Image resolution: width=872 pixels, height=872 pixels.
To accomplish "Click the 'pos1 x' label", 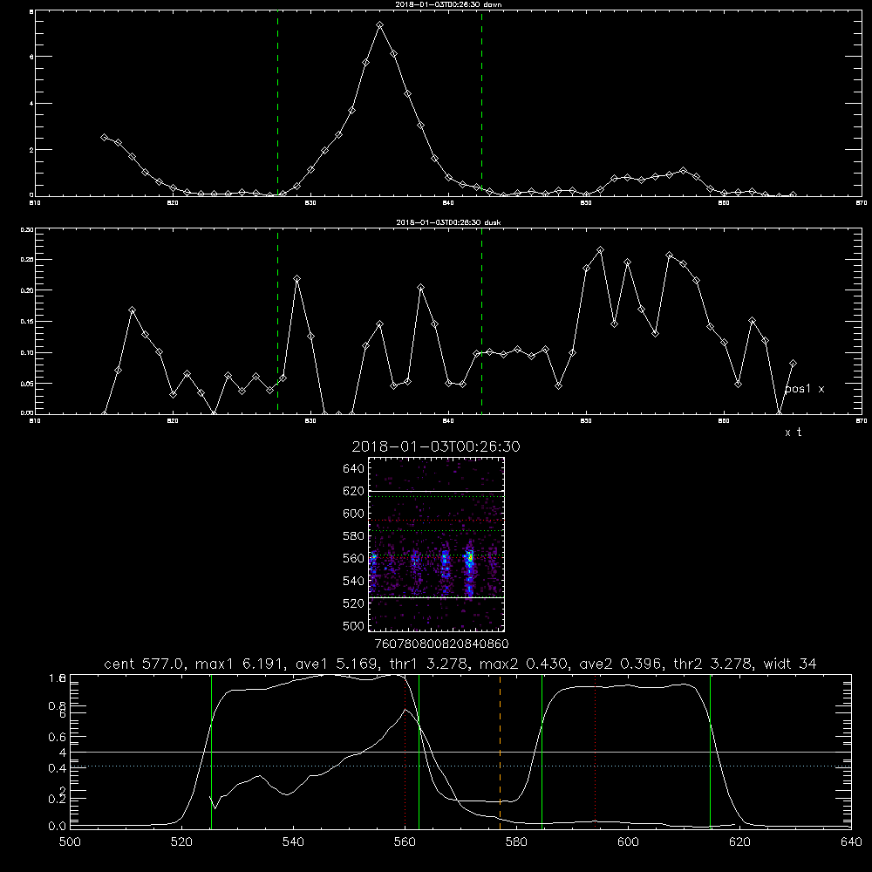I will (x=804, y=389).
